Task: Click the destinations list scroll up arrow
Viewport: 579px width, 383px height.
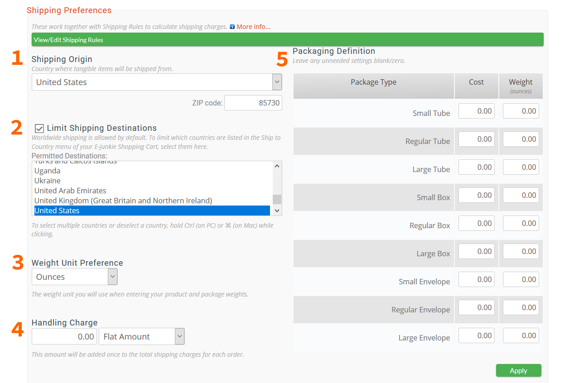Action: point(277,166)
